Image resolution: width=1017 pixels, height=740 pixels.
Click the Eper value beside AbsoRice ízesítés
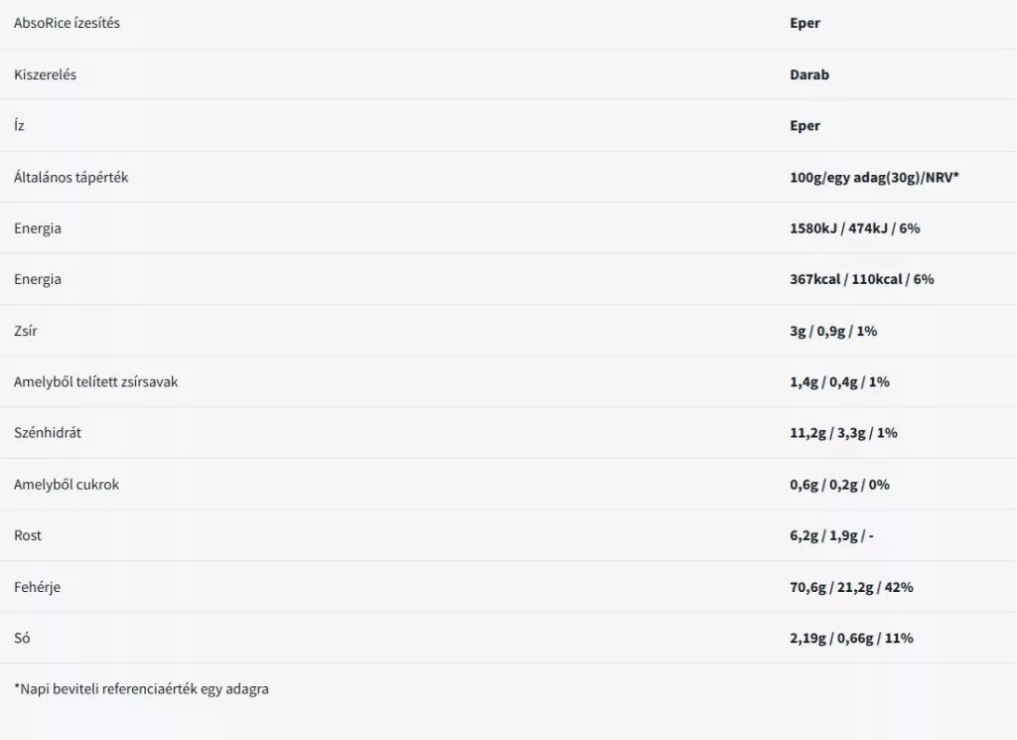click(804, 23)
